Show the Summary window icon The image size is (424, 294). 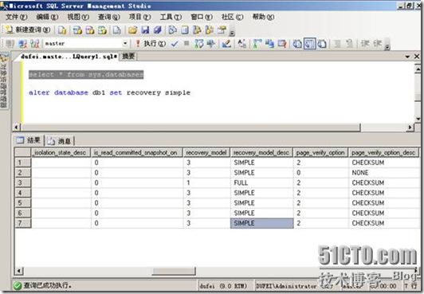click(185, 30)
